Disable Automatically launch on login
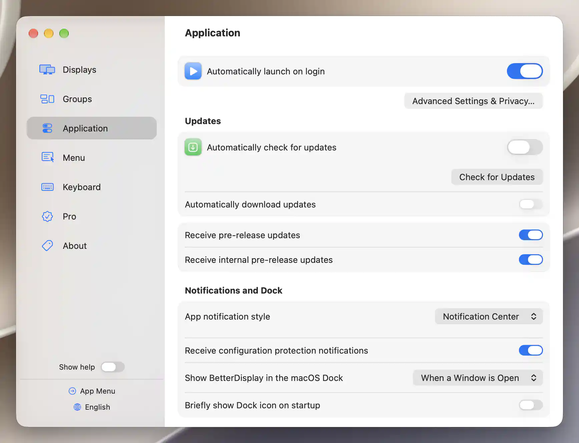 click(525, 71)
